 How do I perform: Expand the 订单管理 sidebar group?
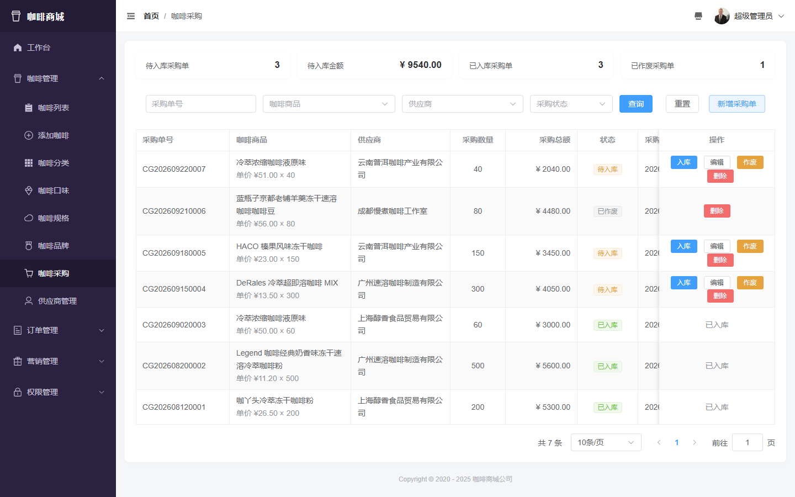(58, 330)
